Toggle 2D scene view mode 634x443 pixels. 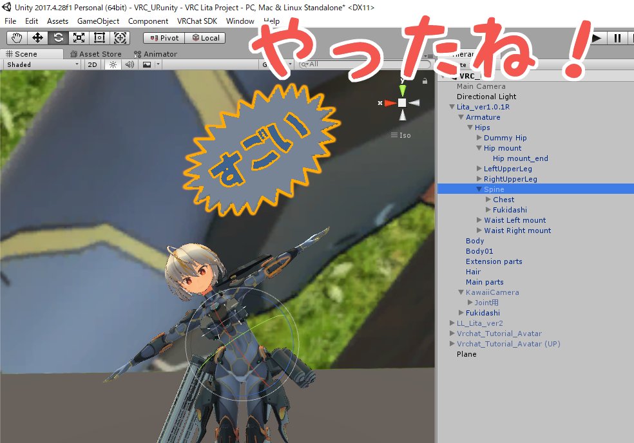[93, 64]
